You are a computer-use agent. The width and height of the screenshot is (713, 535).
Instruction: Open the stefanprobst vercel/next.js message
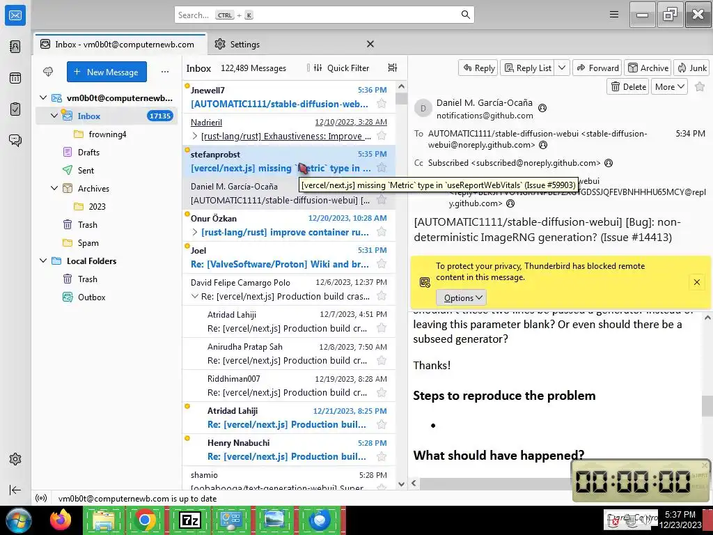[x=289, y=161]
